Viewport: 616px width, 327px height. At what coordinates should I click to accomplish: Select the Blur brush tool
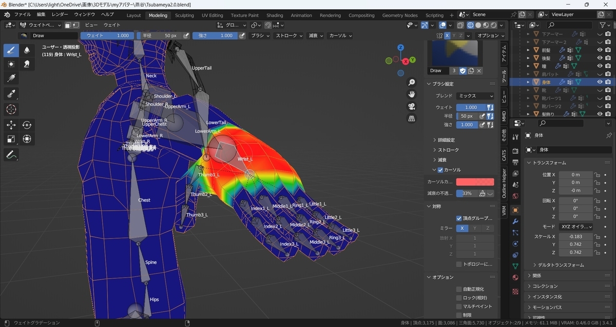tap(27, 50)
